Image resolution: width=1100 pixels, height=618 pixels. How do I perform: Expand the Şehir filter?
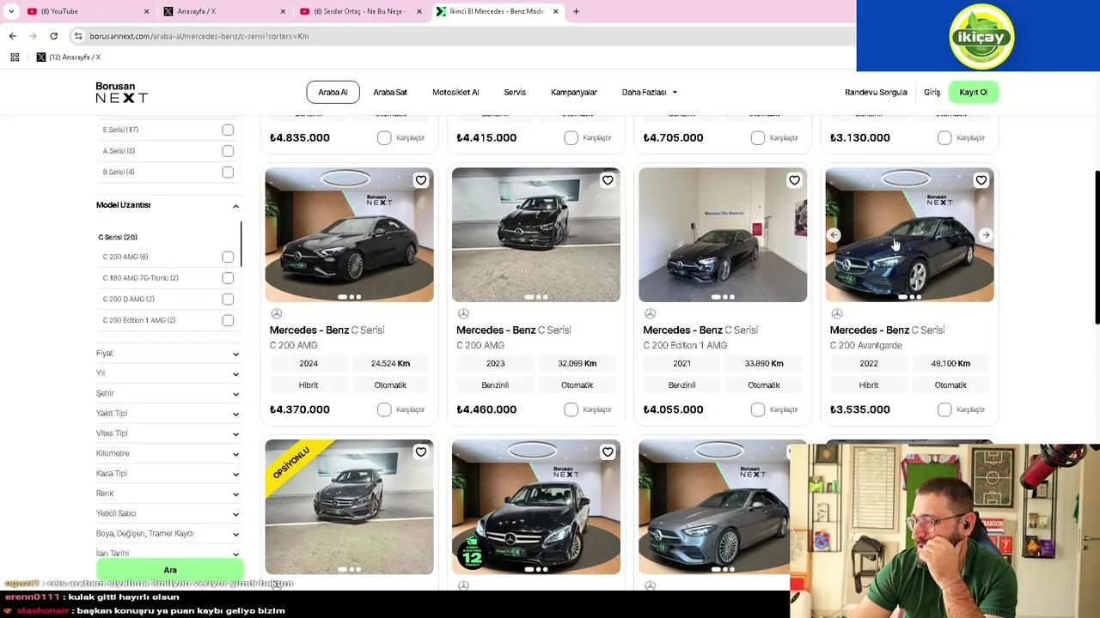[x=168, y=393]
